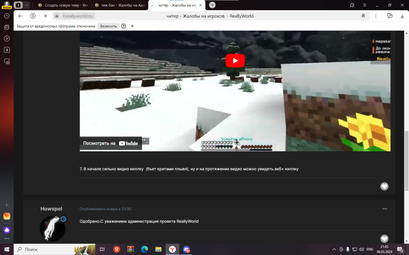409x255 pixels.
Task: Open the "Опубликовано вчера в 21:30" timestamp link
Action: (x=106, y=209)
